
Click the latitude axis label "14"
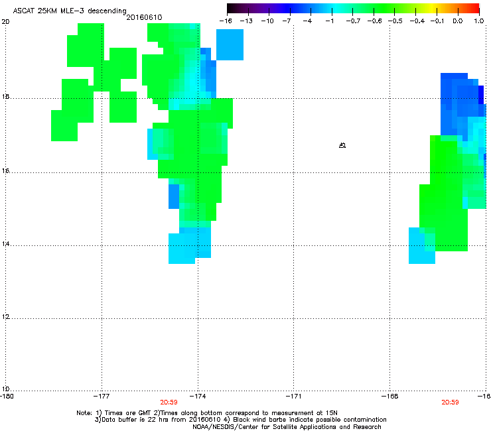pyautogui.click(x=5, y=243)
